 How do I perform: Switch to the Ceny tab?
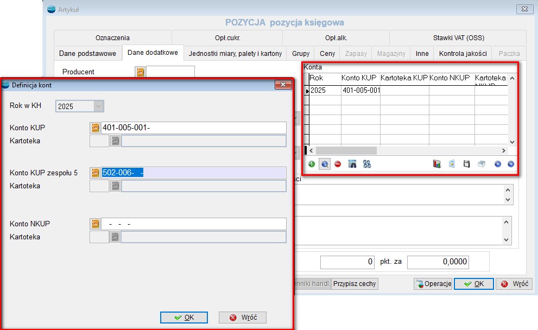click(327, 54)
